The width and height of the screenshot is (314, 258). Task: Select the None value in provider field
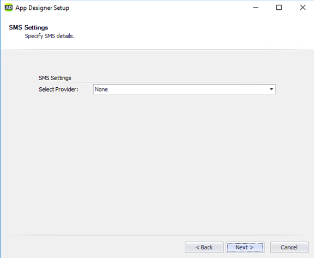[101, 89]
